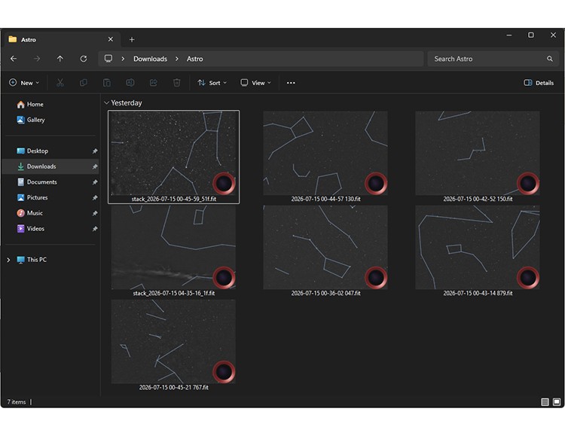The height and width of the screenshot is (436, 565).
Task: Select thumbnail 2026-07-15 00-43-14 879.fit
Action: 478,247
